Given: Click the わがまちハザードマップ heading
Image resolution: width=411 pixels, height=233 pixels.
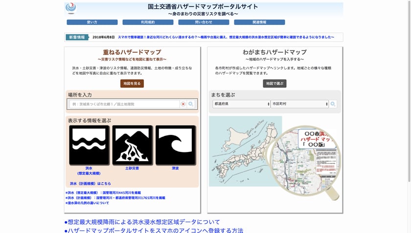Looking at the screenshot, I should [274, 52].
